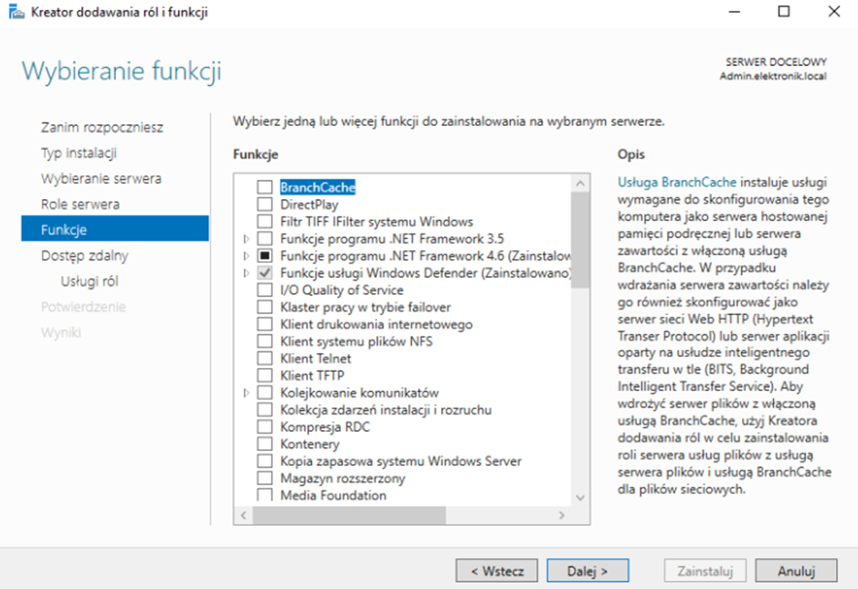The width and height of the screenshot is (858, 589).
Task: Expand Funkcje programu .NET Framework 4.6 node
Action: point(247,256)
